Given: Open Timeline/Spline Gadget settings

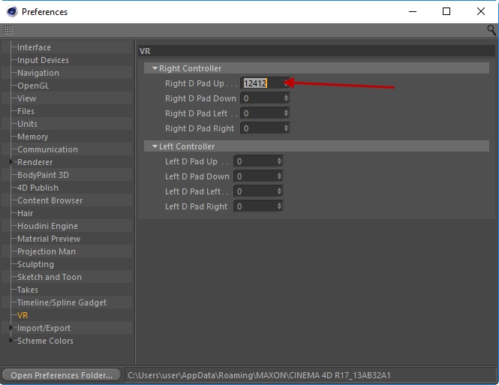Looking at the screenshot, I should tap(62, 302).
